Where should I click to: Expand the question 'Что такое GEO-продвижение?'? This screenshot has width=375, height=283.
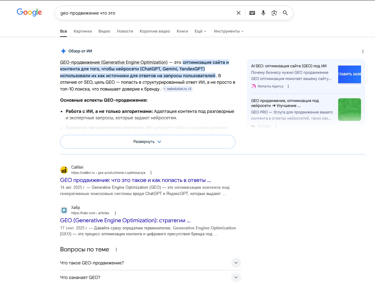click(236, 263)
